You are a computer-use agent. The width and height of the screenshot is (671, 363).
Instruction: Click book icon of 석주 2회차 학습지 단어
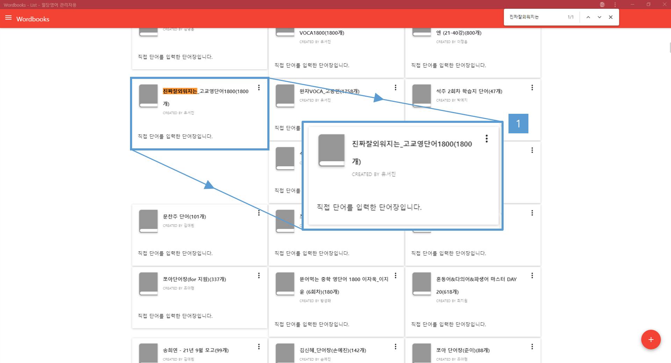pyautogui.click(x=421, y=95)
